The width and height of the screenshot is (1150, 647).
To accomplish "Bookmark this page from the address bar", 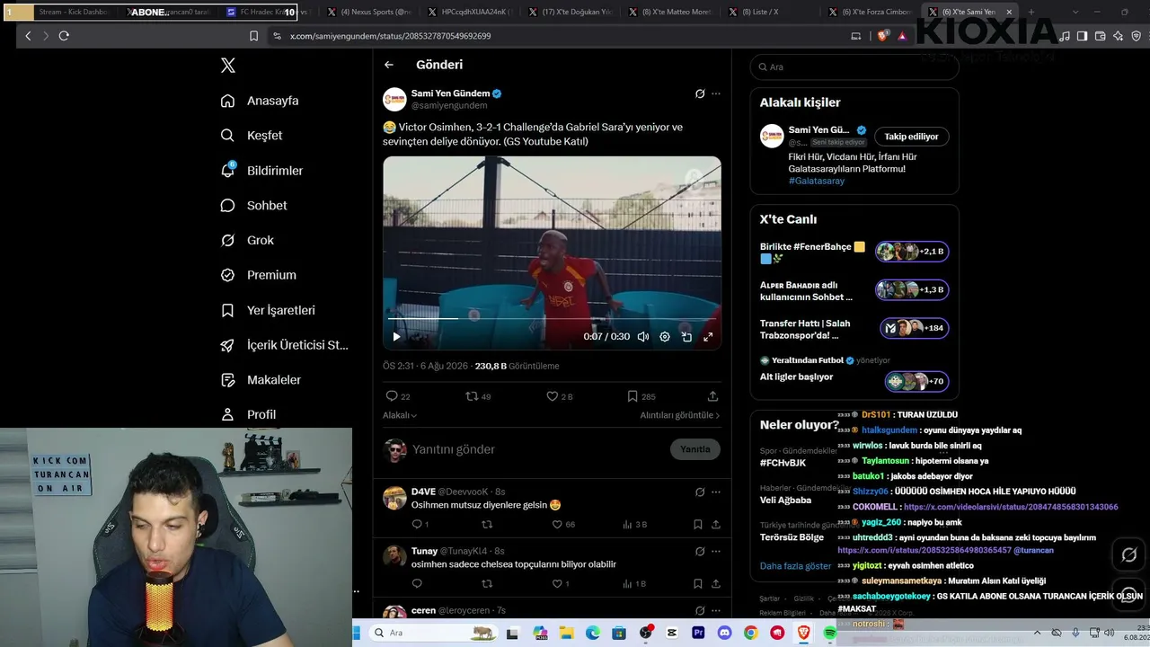I will click(x=253, y=36).
